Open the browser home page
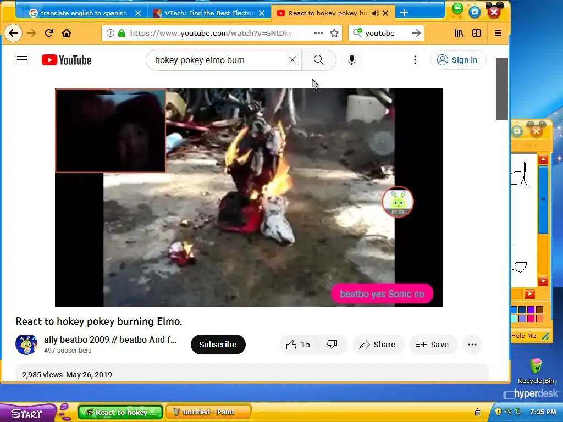 [67, 34]
